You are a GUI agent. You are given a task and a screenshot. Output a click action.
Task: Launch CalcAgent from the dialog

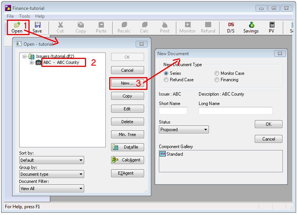127,160
